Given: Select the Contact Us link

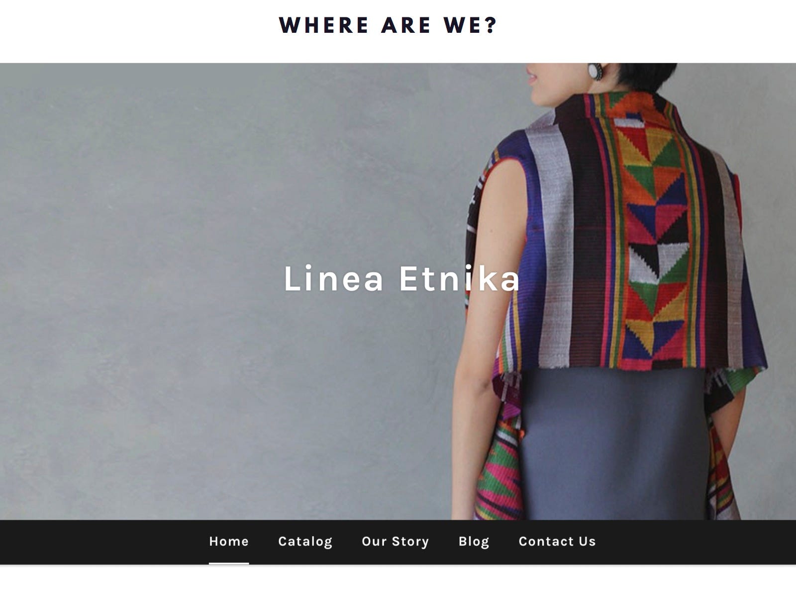Looking at the screenshot, I should click(x=557, y=541).
